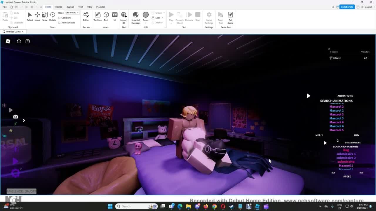Image resolution: width=376 pixels, height=211 pixels.
Task: Open the Toolbox panel
Action: click(x=98, y=16)
